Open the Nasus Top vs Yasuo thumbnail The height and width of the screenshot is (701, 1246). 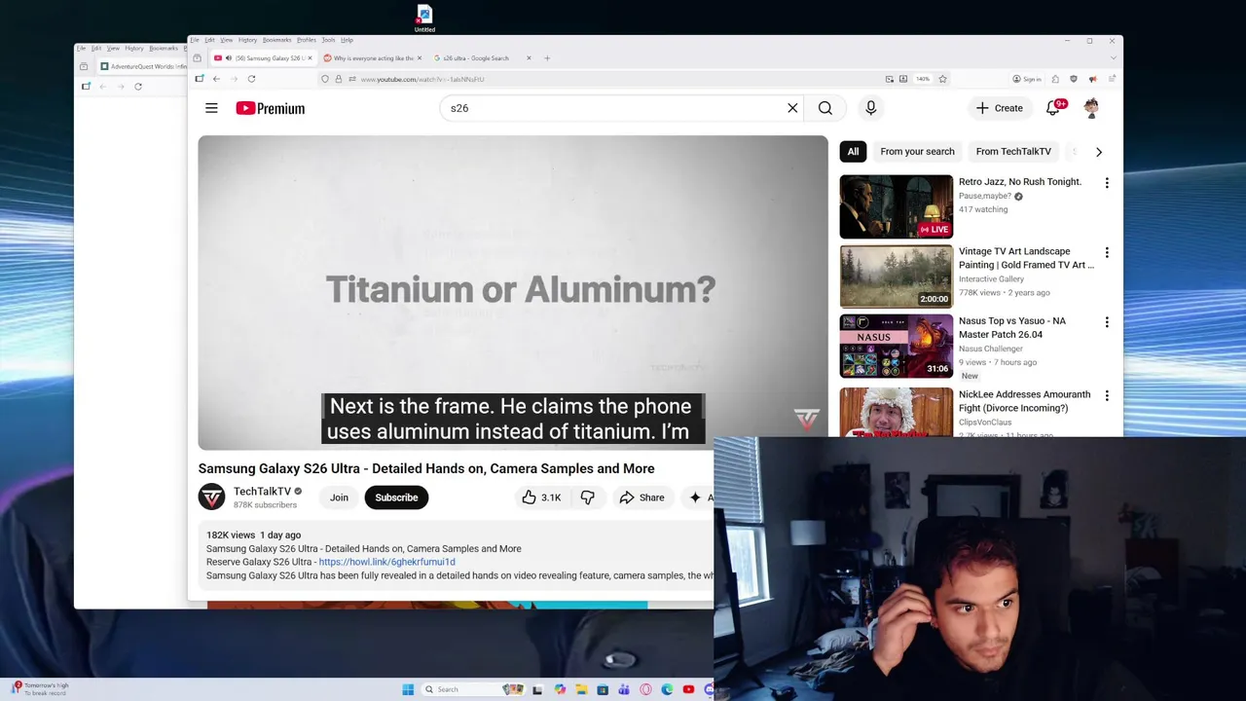[897, 347]
